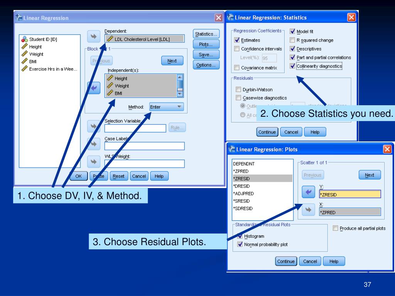This screenshot has height=296, width=395.
Task: Click Independent(s) list scroll down arrow
Action: pos(180,94)
